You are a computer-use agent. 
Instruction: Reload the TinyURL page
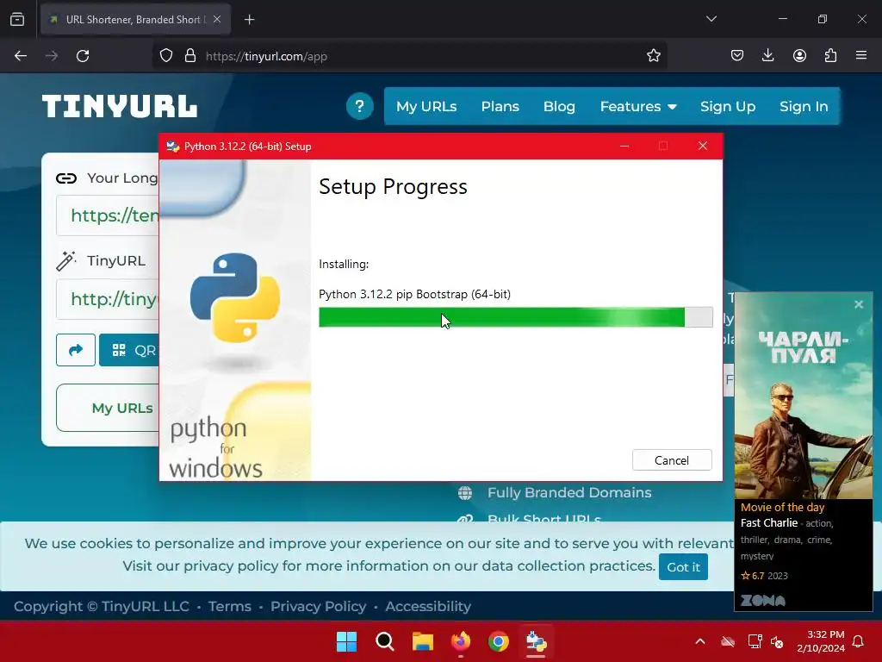[x=83, y=56]
